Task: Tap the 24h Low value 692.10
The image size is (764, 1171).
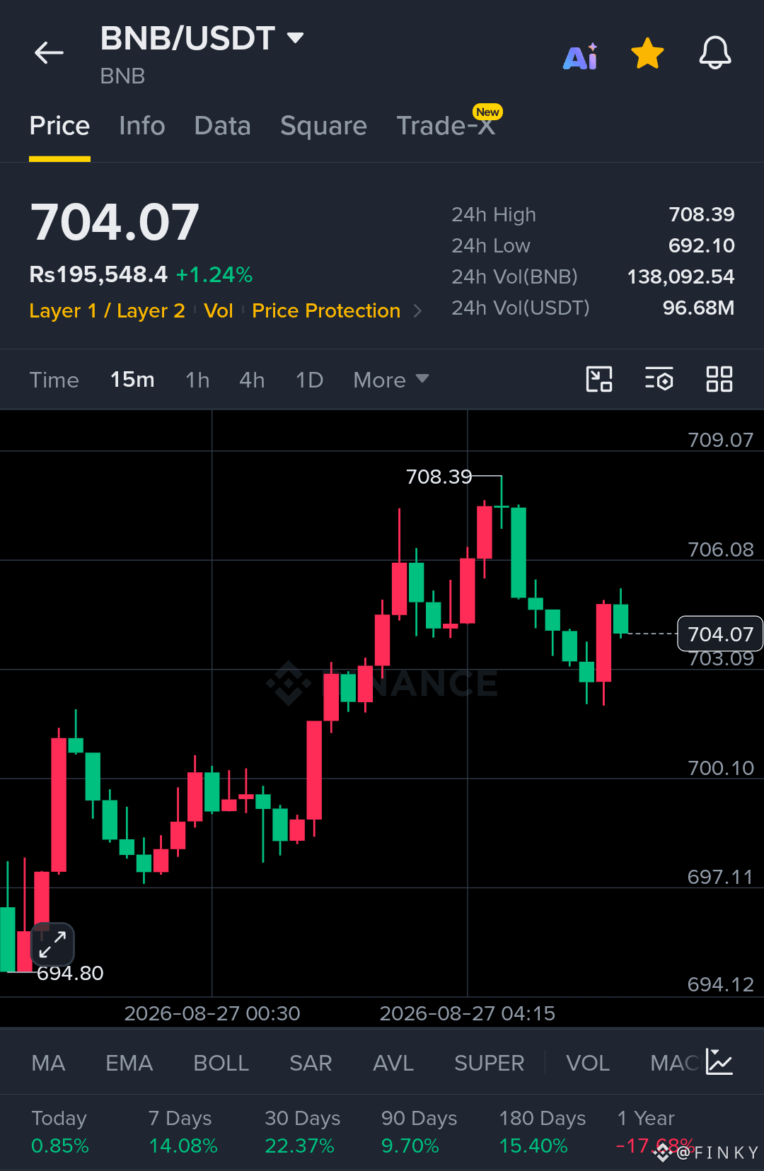Action: coord(702,245)
